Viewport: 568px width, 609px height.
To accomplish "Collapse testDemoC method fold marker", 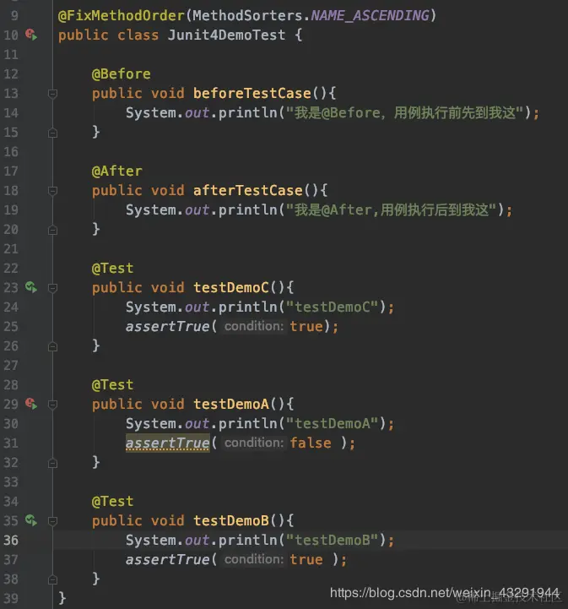I will tap(52, 288).
